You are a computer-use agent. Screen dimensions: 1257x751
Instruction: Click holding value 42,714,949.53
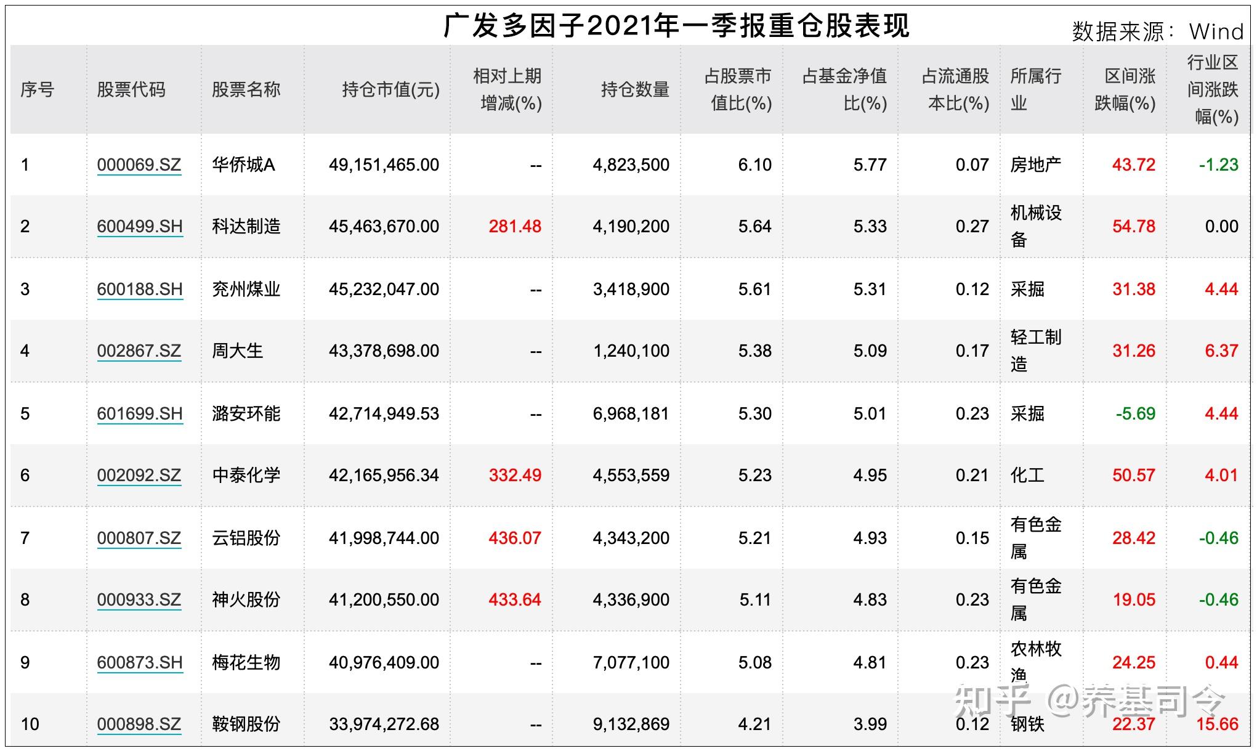pyautogui.click(x=384, y=414)
